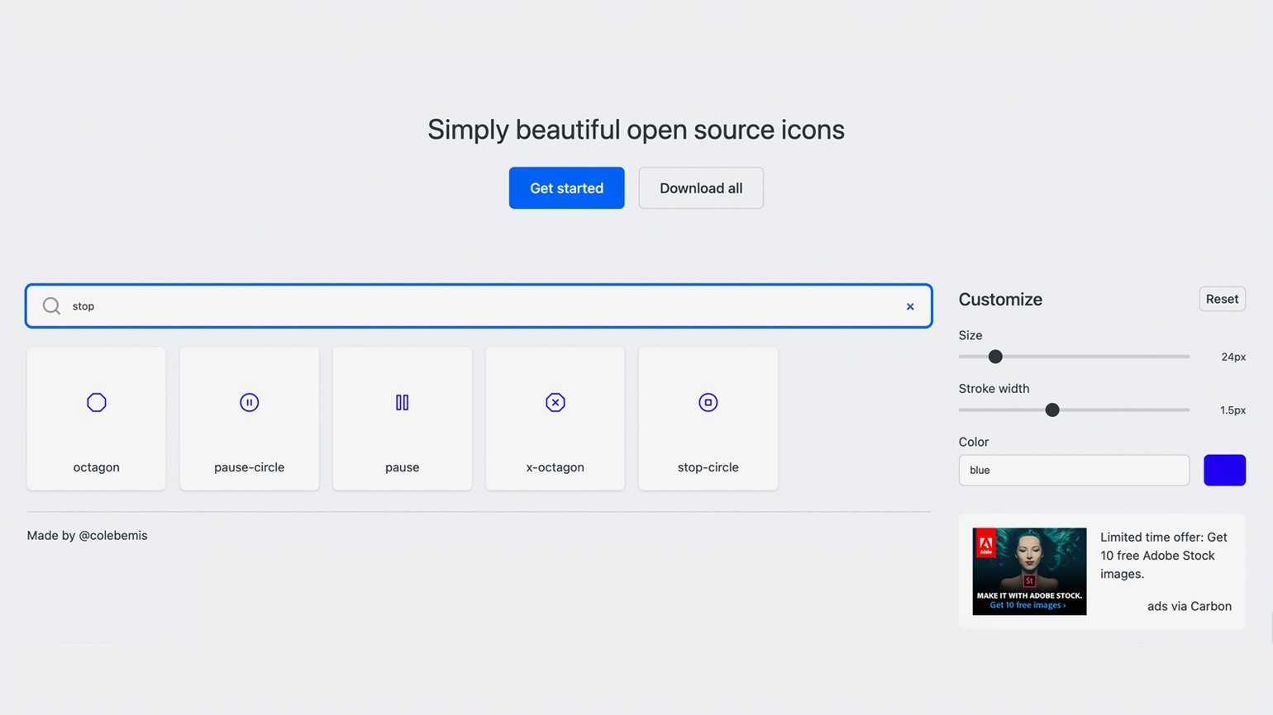This screenshot has height=715, width=1273.
Task: Click the Adobe logo in the ad
Action: click(x=985, y=544)
